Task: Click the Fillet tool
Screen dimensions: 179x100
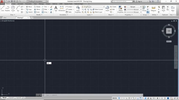Action: point(44,9)
